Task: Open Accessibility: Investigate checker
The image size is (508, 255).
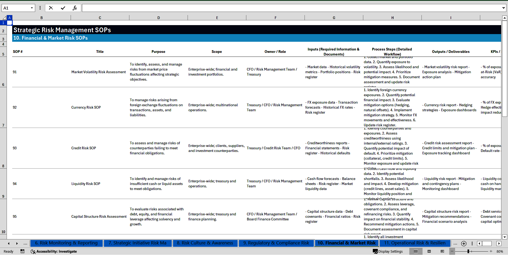Action: [54, 251]
